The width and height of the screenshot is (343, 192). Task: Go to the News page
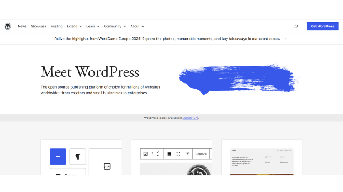pyautogui.click(x=22, y=26)
